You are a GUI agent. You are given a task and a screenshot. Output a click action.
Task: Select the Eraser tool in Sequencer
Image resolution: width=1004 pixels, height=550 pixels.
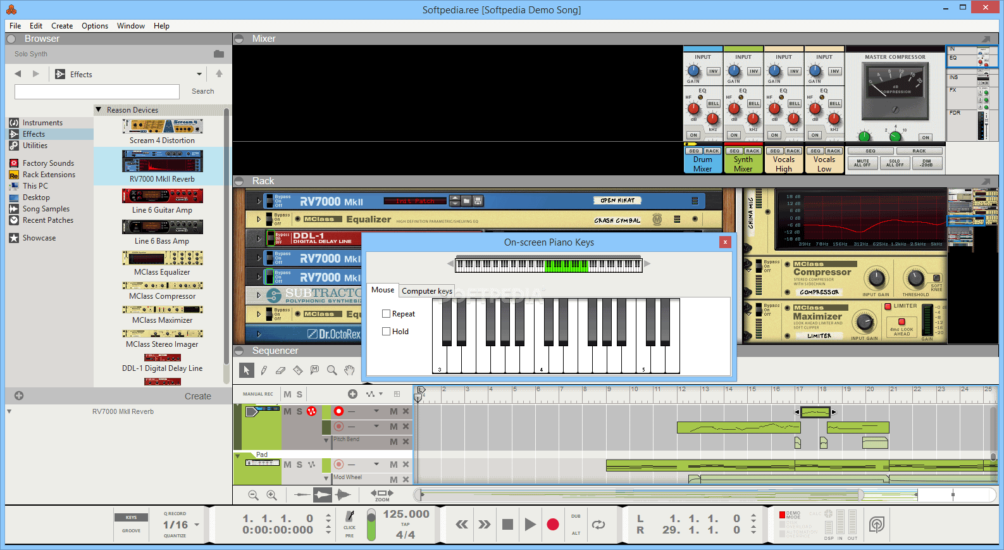(x=281, y=370)
